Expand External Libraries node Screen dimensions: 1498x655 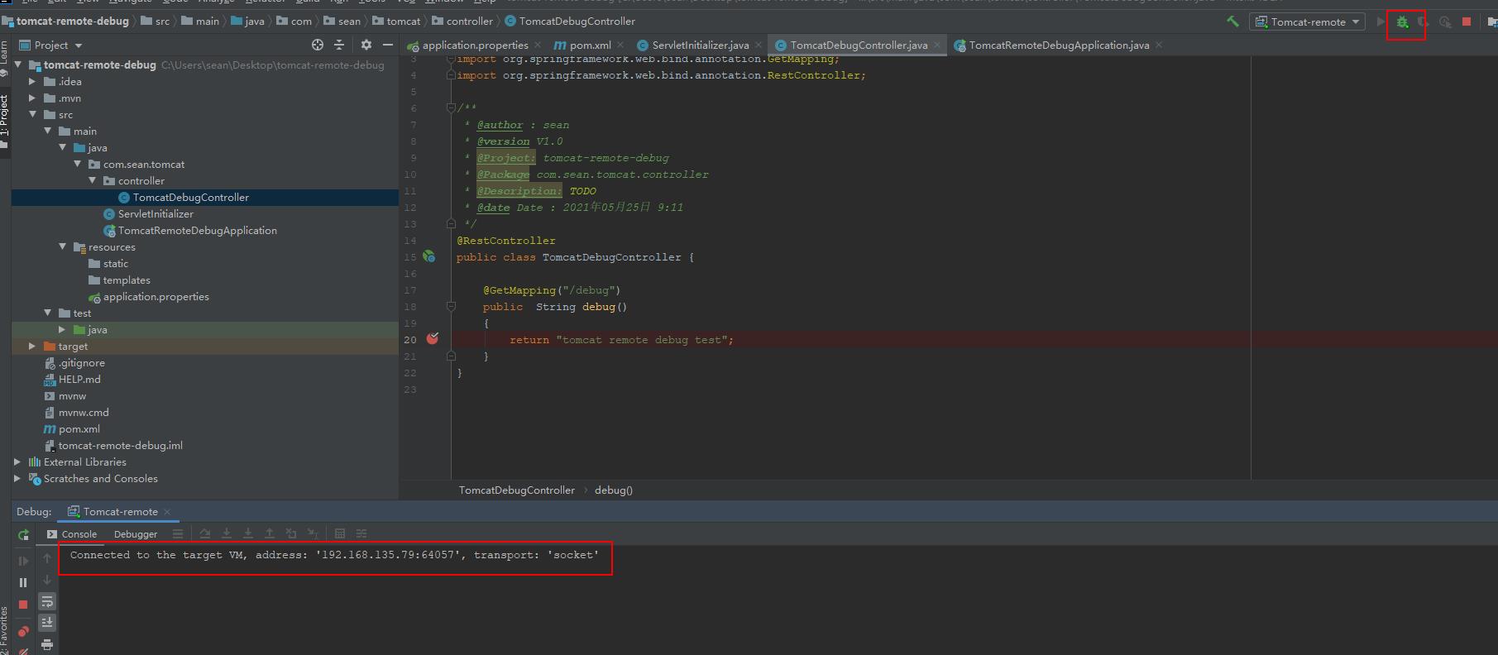[17, 461]
